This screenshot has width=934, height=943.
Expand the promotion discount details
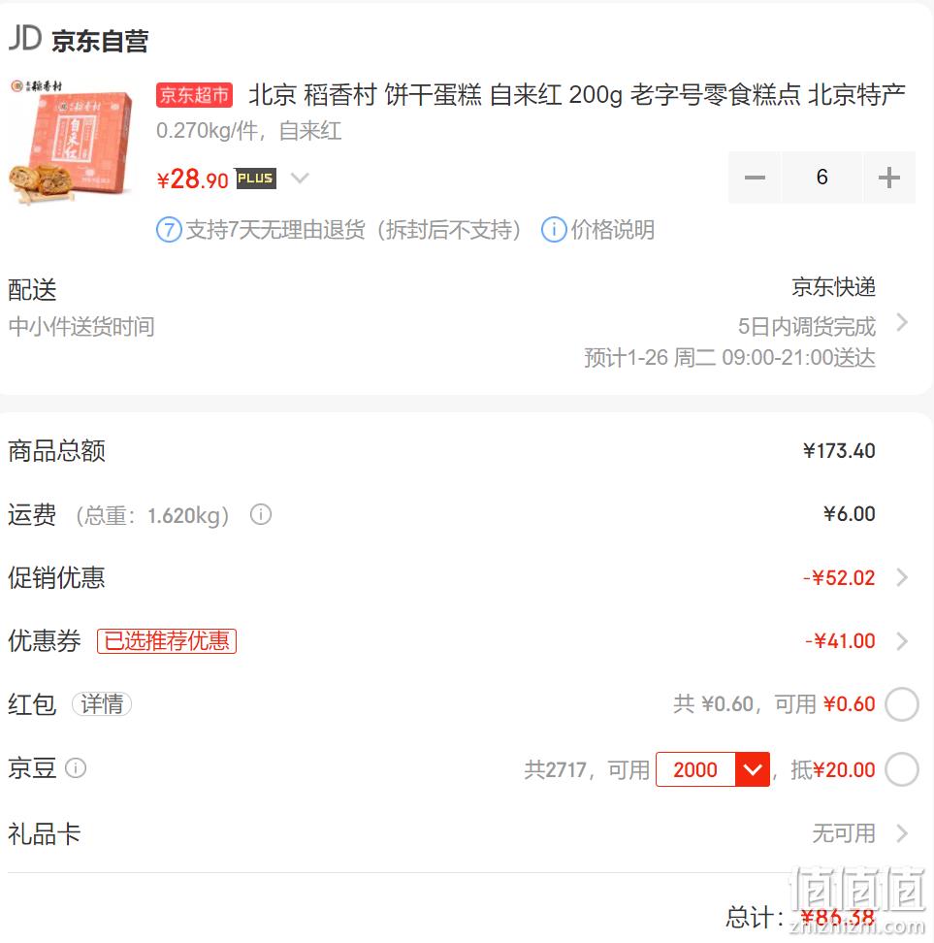pos(902,577)
